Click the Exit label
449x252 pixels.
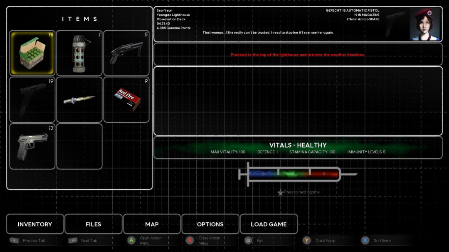coord(260,240)
